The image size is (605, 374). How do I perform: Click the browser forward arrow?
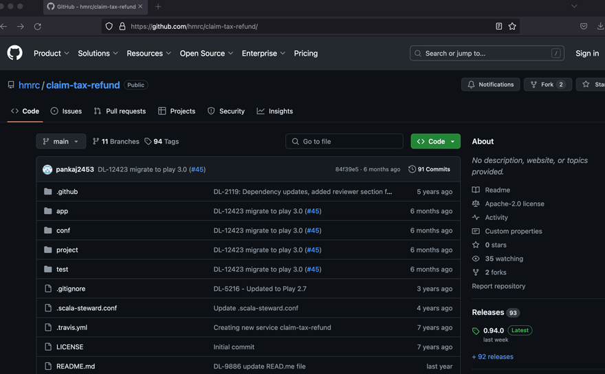point(21,26)
